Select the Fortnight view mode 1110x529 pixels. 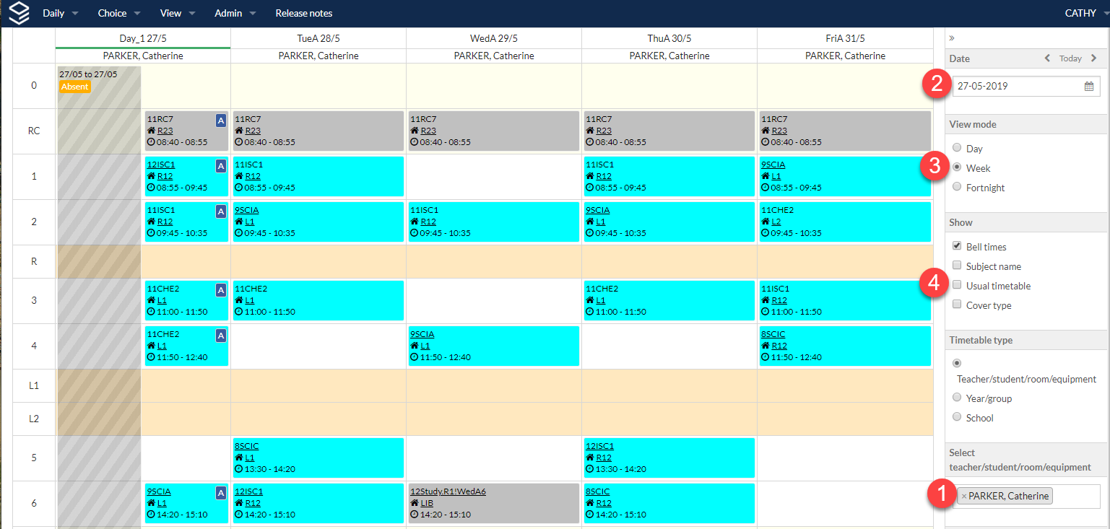coord(957,187)
